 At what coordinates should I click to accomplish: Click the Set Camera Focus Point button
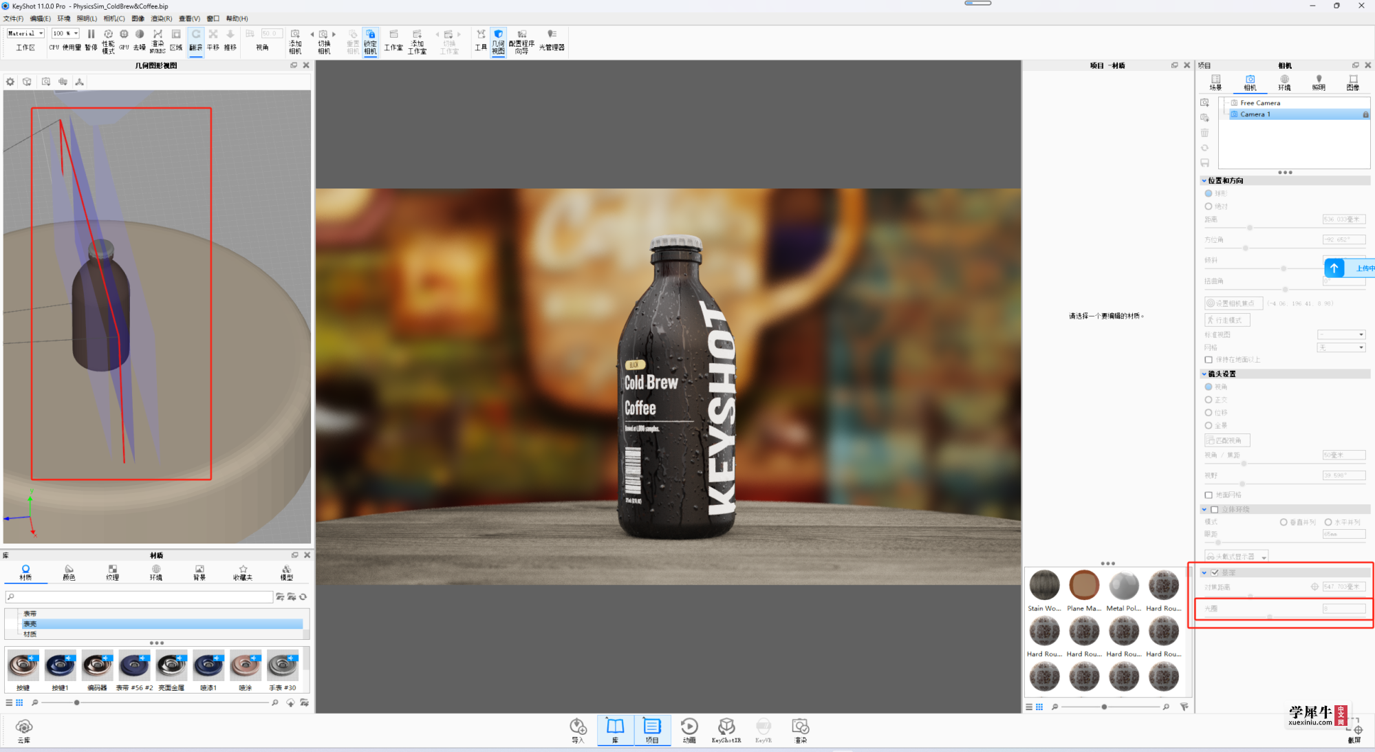point(1233,303)
